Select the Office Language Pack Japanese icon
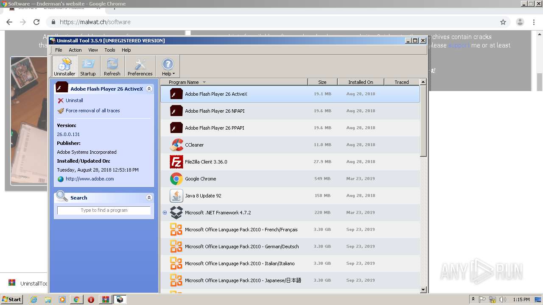Image resolution: width=543 pixels, height=305 pixels. (176, 280)
